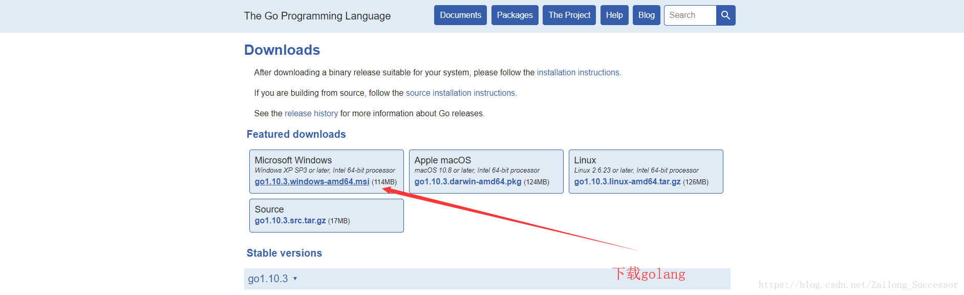The height and width of the screenshot is (295, 964).
Task: Open the Blog menu
Action: (646, 15)
